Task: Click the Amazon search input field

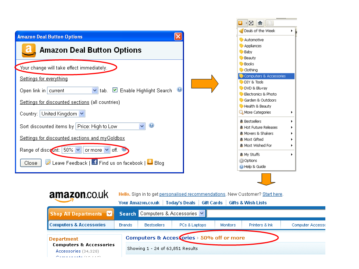Action: coord(266,214)
